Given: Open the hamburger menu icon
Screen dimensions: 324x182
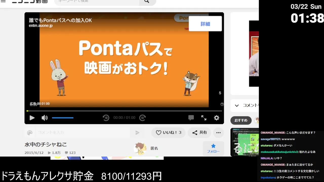Looking at the screenshot, I should (x=3, y=1).
